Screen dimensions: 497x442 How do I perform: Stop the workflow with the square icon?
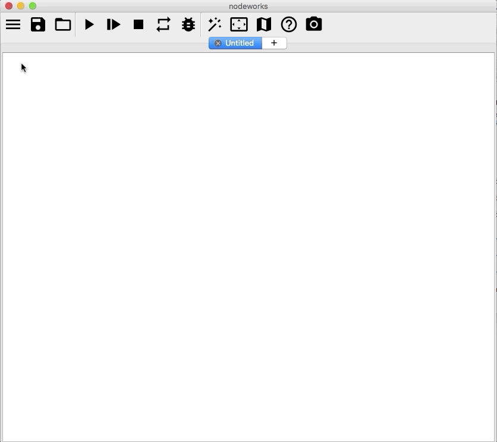[139, 24]
